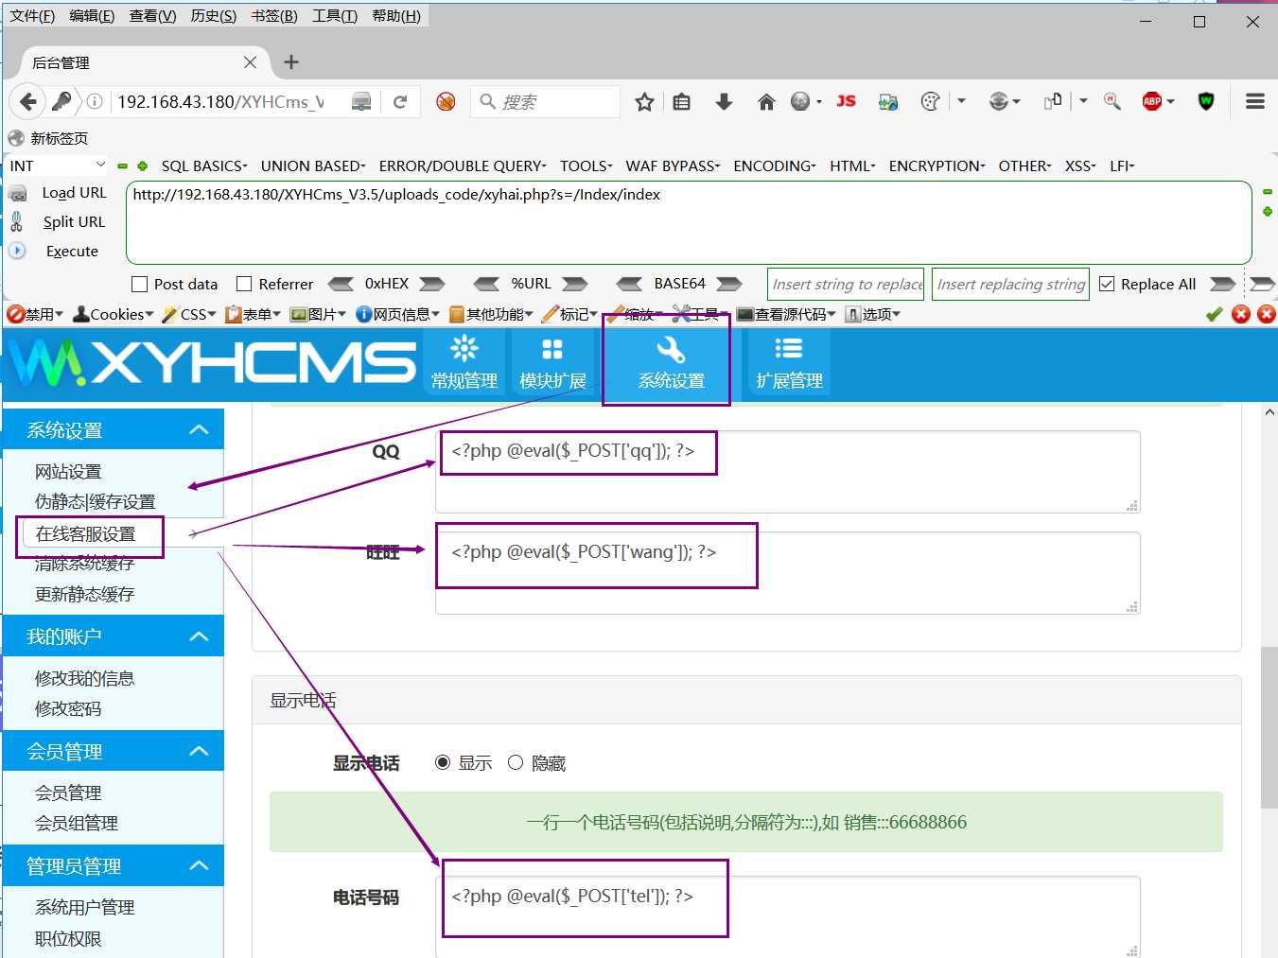The height and width of the screenshot is (958, 1278).
Task: Click Execute in HackBar
Action: [x=72, y=252]
